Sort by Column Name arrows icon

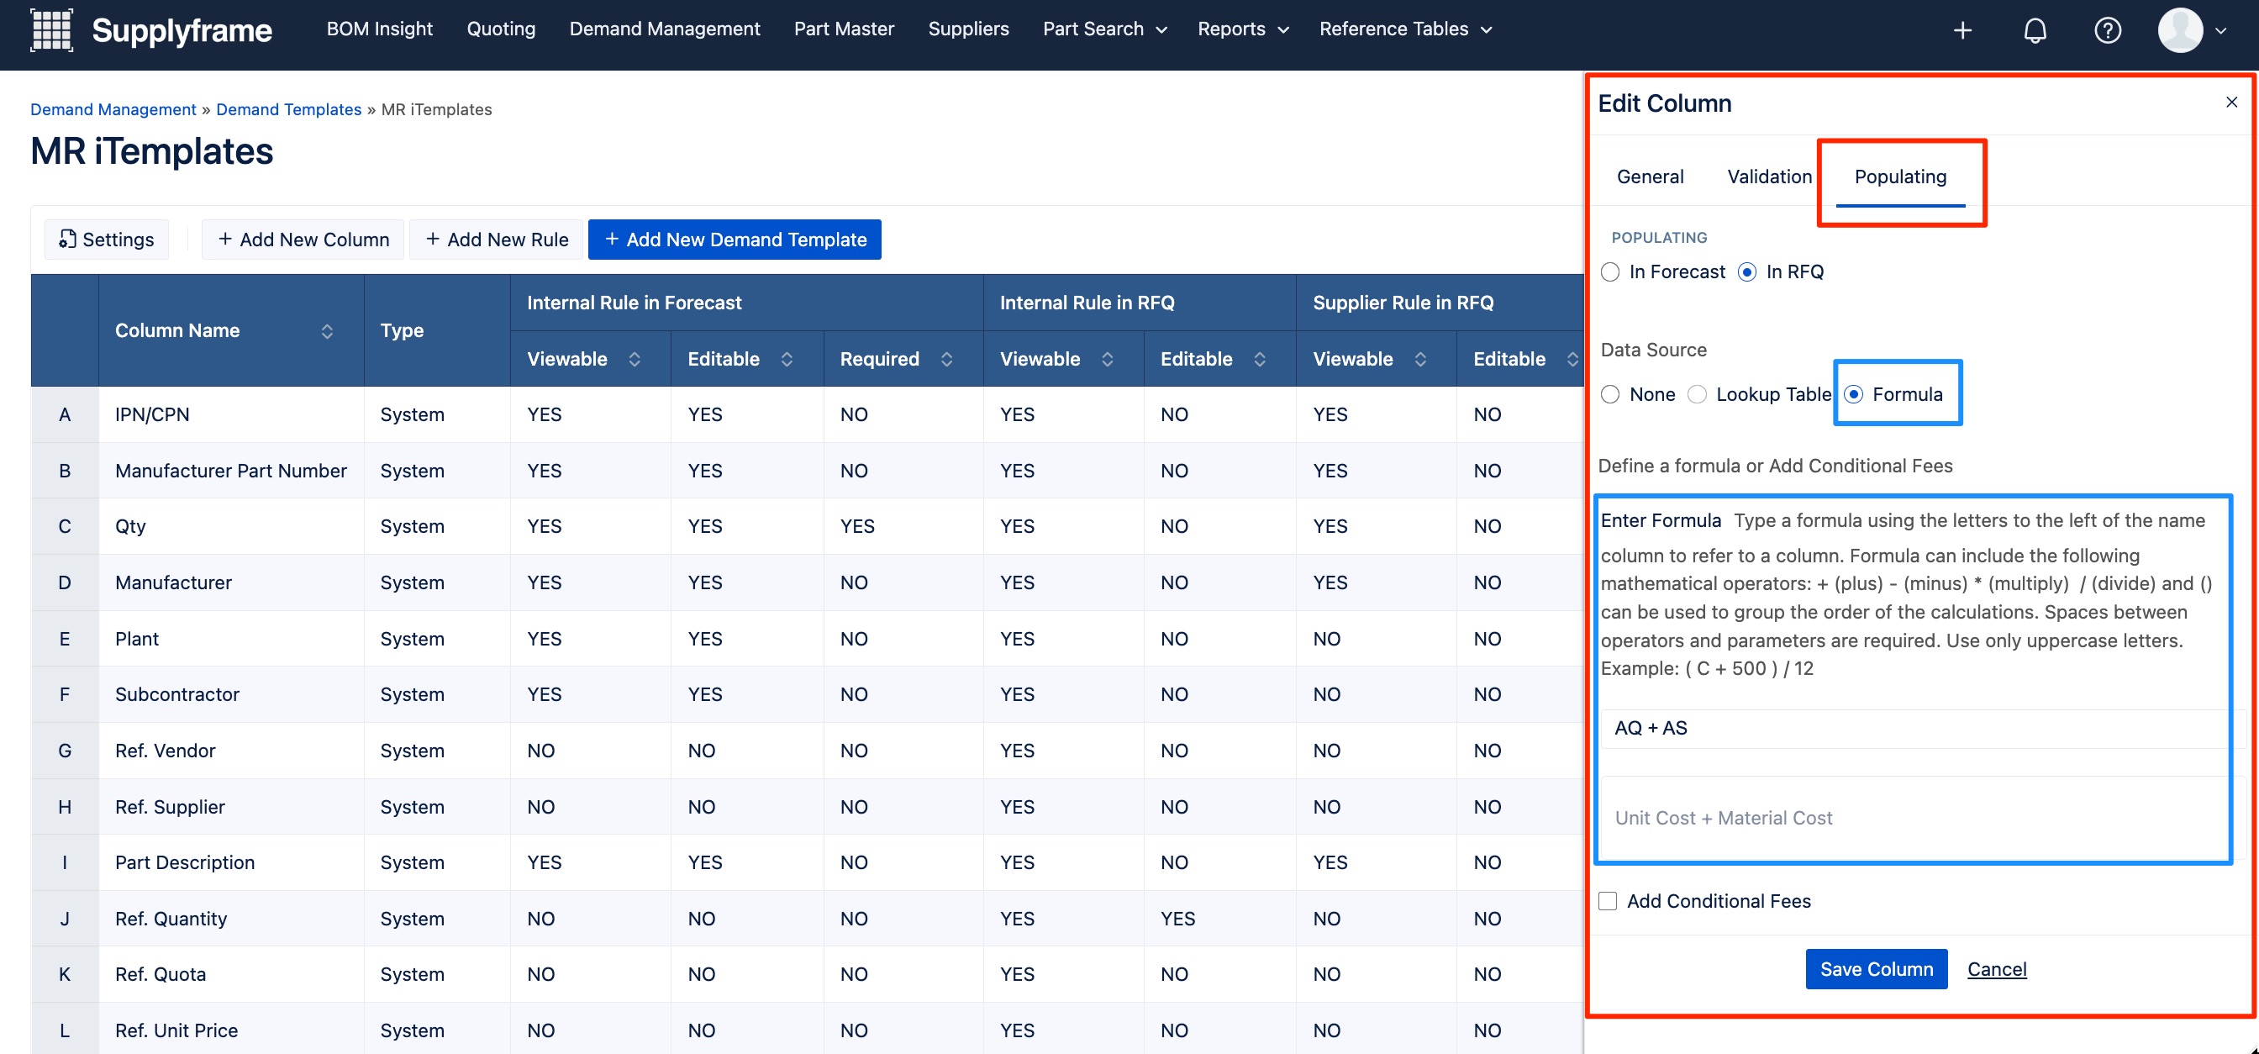tap(327, 330)
